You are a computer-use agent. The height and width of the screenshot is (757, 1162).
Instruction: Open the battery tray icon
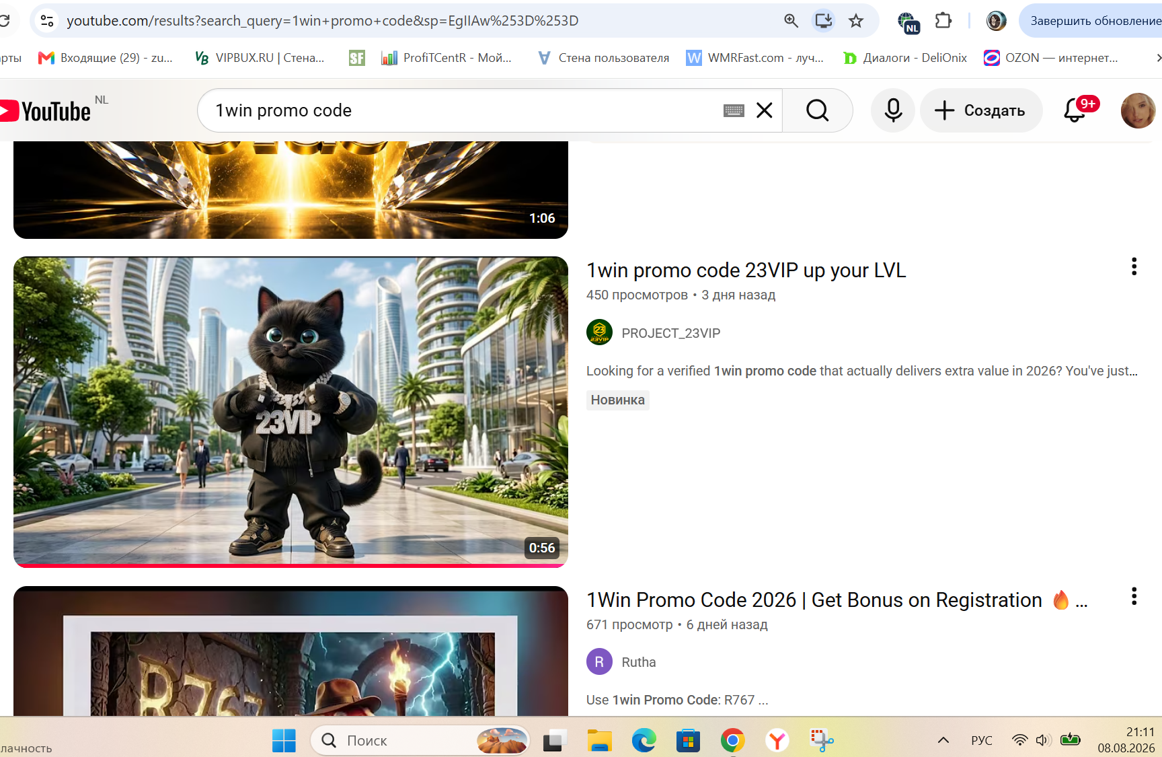coord(1070,741)
